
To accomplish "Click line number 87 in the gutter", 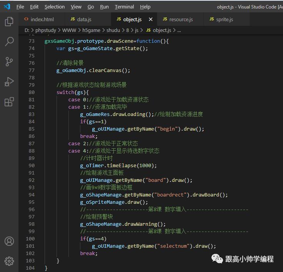I will click(x=32, y=144).
